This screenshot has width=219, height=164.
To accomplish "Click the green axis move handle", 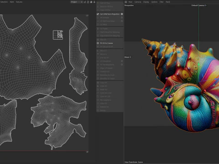I will [198, 64].
